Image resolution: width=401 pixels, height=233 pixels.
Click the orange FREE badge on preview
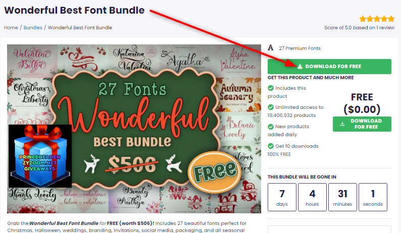tap(214, 171)
